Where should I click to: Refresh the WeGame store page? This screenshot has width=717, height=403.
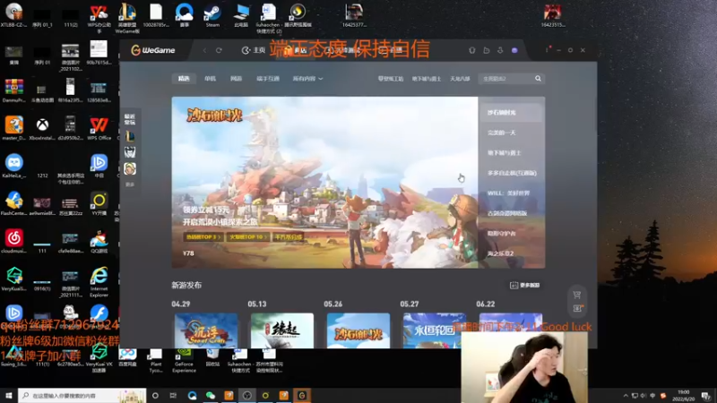(x=219, y=50)
